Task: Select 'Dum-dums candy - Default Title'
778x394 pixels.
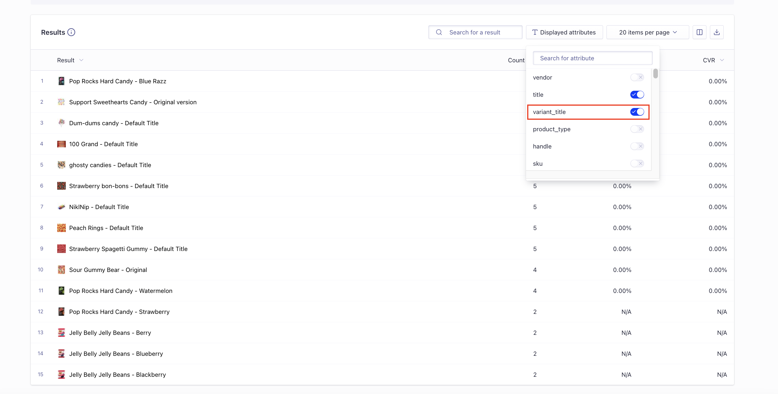Action: point(113,123)
